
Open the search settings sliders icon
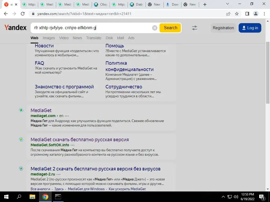coord(195,28)
